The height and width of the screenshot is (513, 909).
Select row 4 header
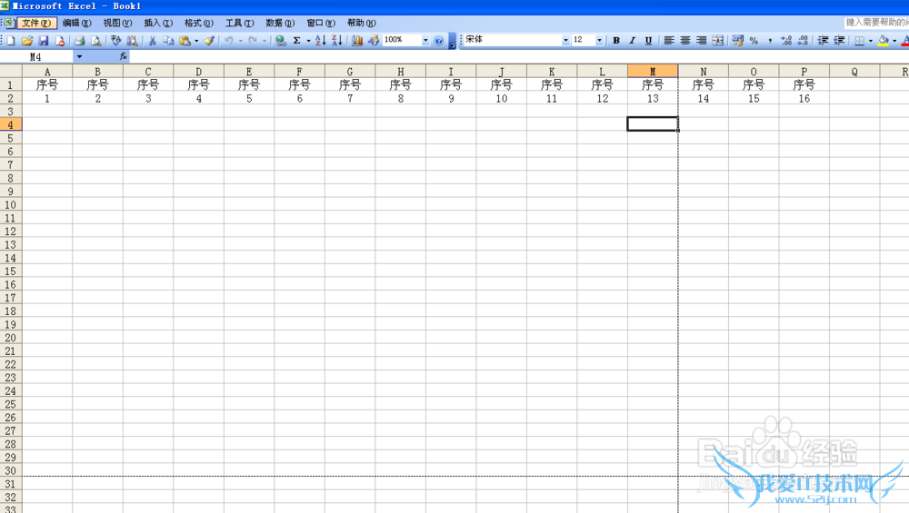(x=10, y=124)
